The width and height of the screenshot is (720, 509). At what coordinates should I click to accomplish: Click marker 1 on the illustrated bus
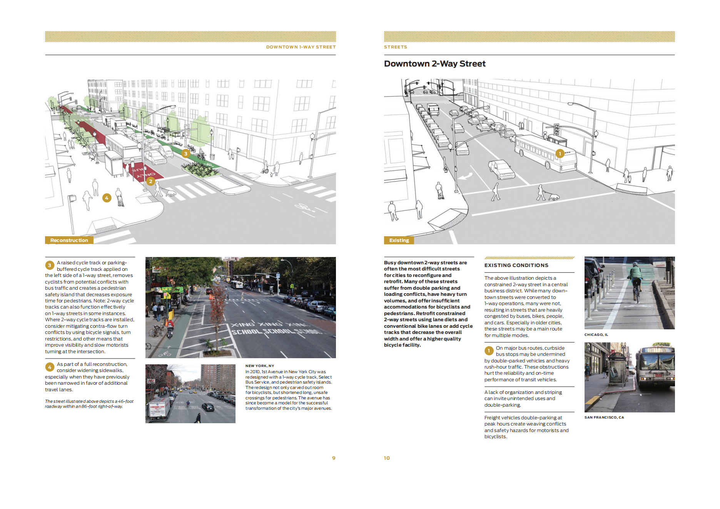[x=560, y=154]
